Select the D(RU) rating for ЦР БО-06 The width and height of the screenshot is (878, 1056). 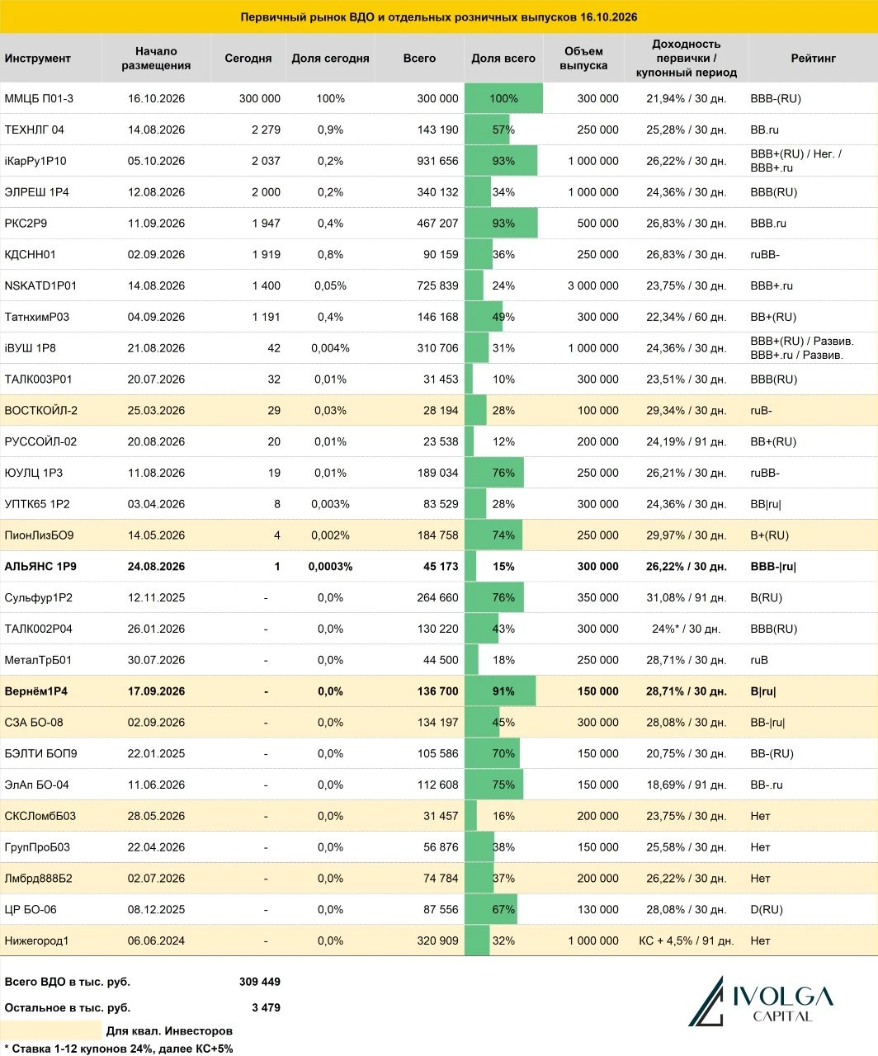(x=767, y=909)
